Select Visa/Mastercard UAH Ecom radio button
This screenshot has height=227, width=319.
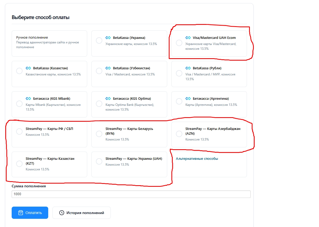[179, 43]
